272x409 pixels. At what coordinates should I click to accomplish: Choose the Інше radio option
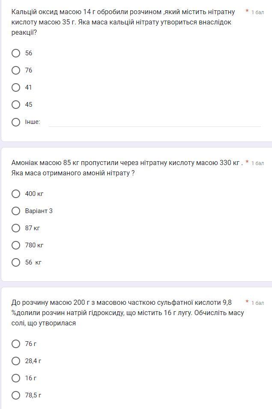16,122
